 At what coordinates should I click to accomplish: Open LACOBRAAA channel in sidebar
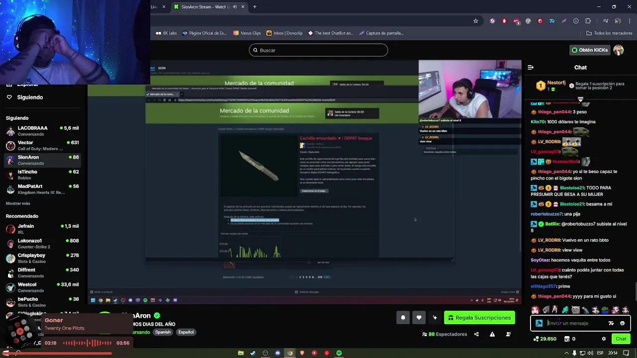pos(43,131)
